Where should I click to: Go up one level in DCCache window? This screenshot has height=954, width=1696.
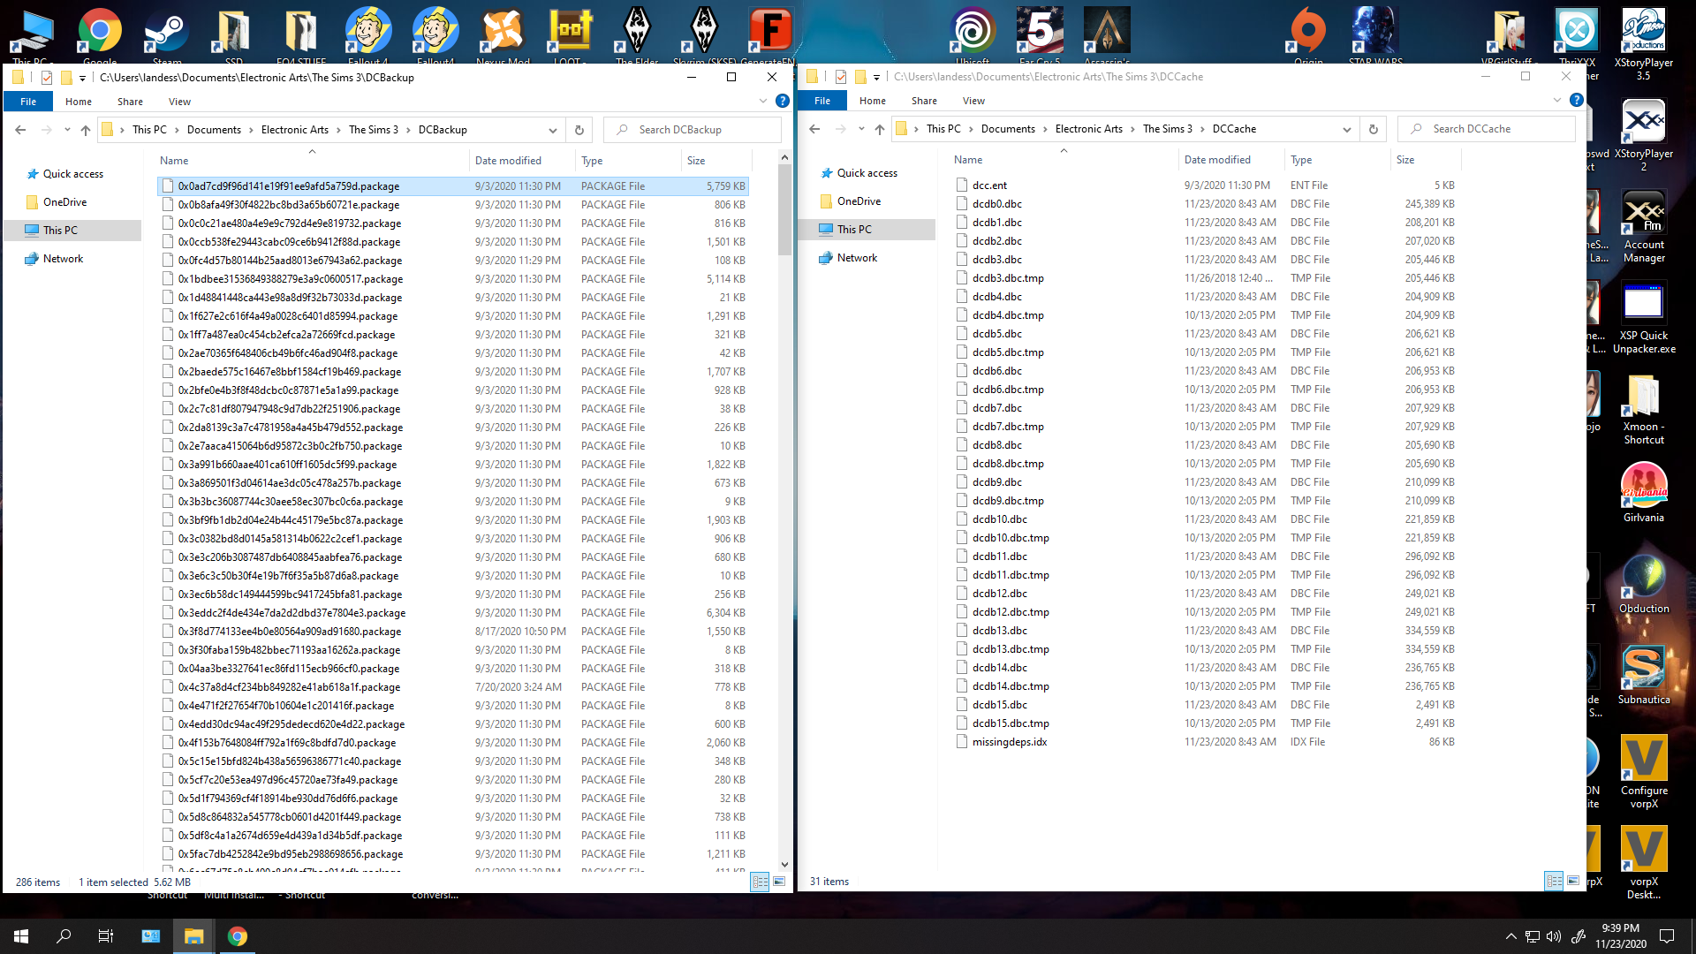(x=880, y=129)
